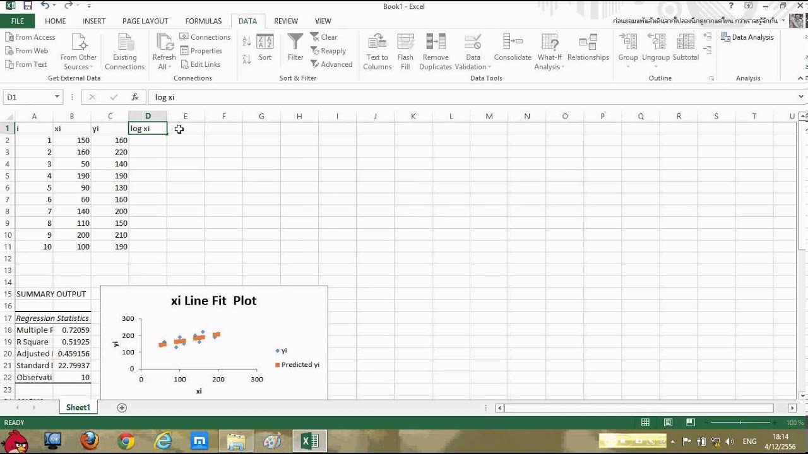Add a new sheet with plus button

click(122, 407)
